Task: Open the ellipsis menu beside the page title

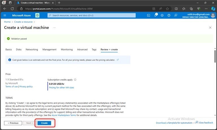Action: 54,28
